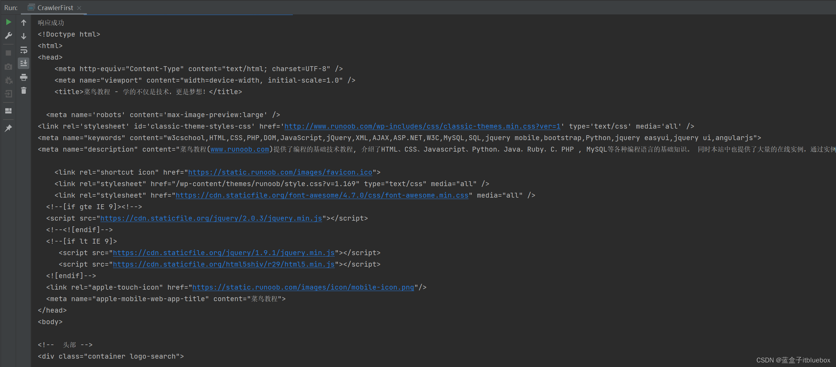
Task: Click the print console output icon
Action: click(x=24, y=77)
